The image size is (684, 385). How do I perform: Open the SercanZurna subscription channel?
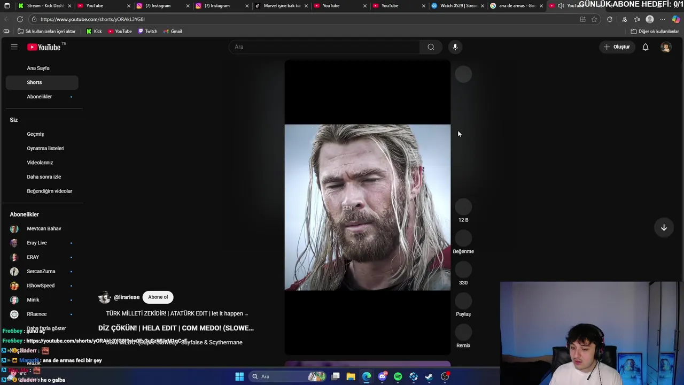click(41, 272)
